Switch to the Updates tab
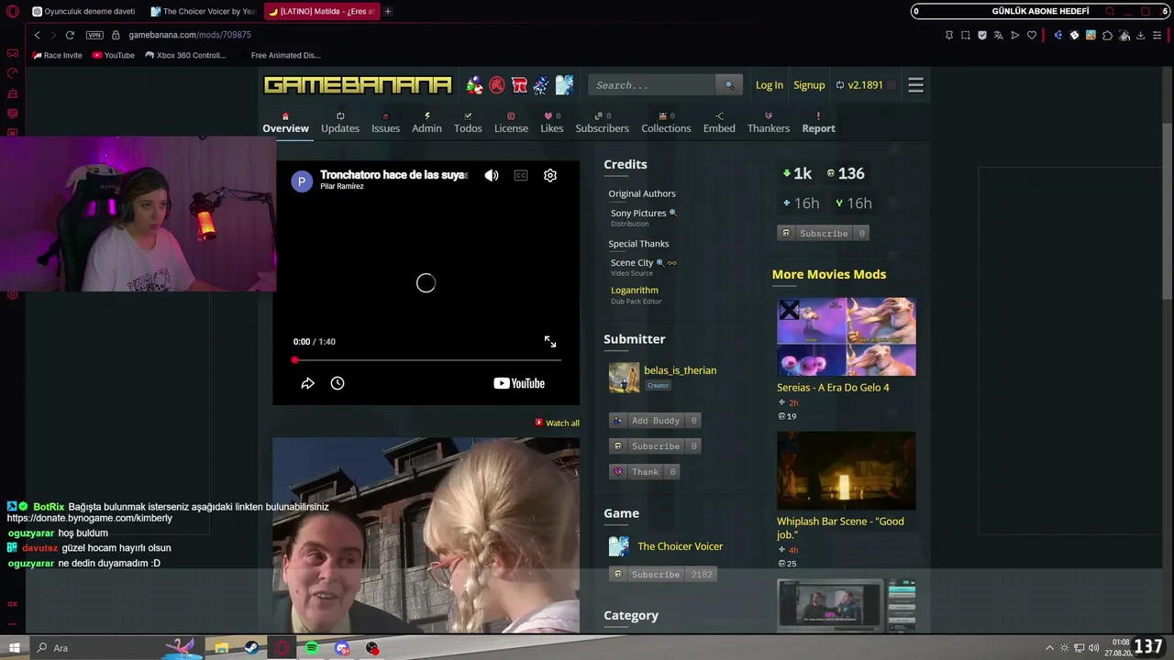 340,123
